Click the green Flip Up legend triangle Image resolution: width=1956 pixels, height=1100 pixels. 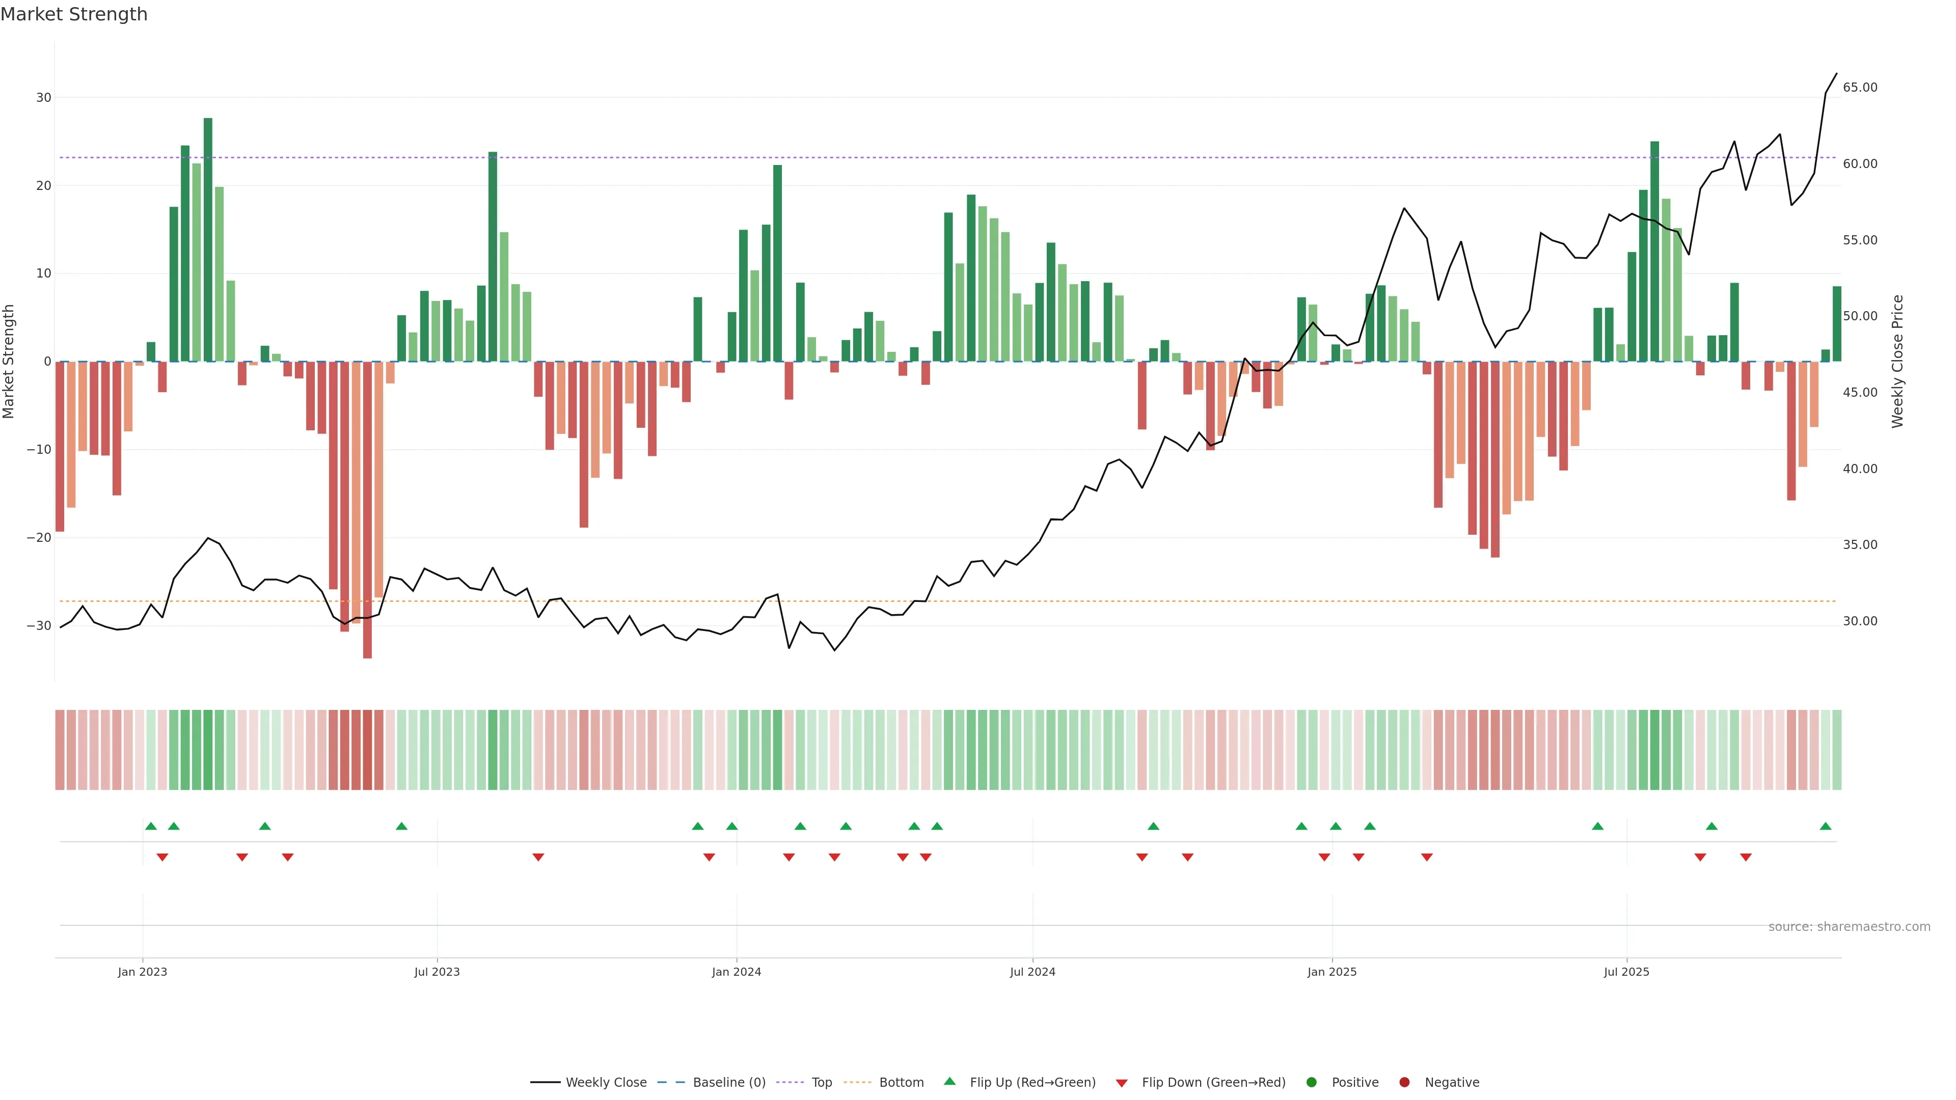tap(949, 1081)
